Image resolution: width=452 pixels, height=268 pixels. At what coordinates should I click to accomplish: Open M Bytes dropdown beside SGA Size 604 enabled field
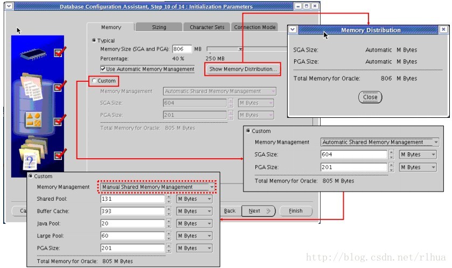click(418, 154)
